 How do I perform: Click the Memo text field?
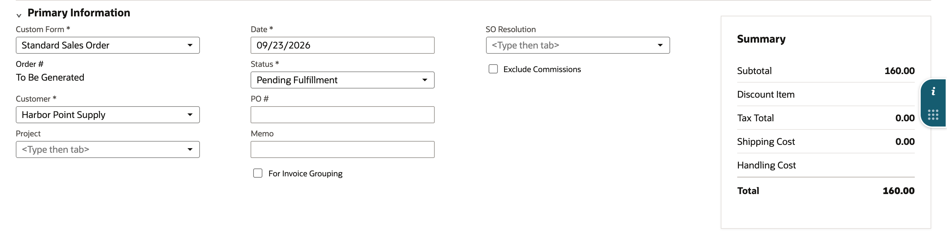point(342,149)
